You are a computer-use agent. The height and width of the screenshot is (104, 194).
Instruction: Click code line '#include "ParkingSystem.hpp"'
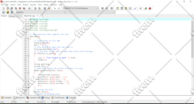[x=44, y=30]
